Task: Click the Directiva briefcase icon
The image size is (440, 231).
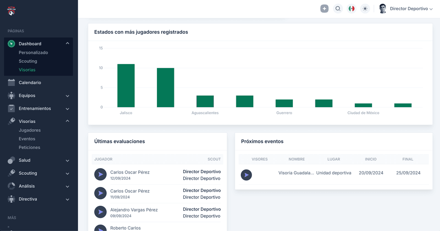Action: click(11, 199)
